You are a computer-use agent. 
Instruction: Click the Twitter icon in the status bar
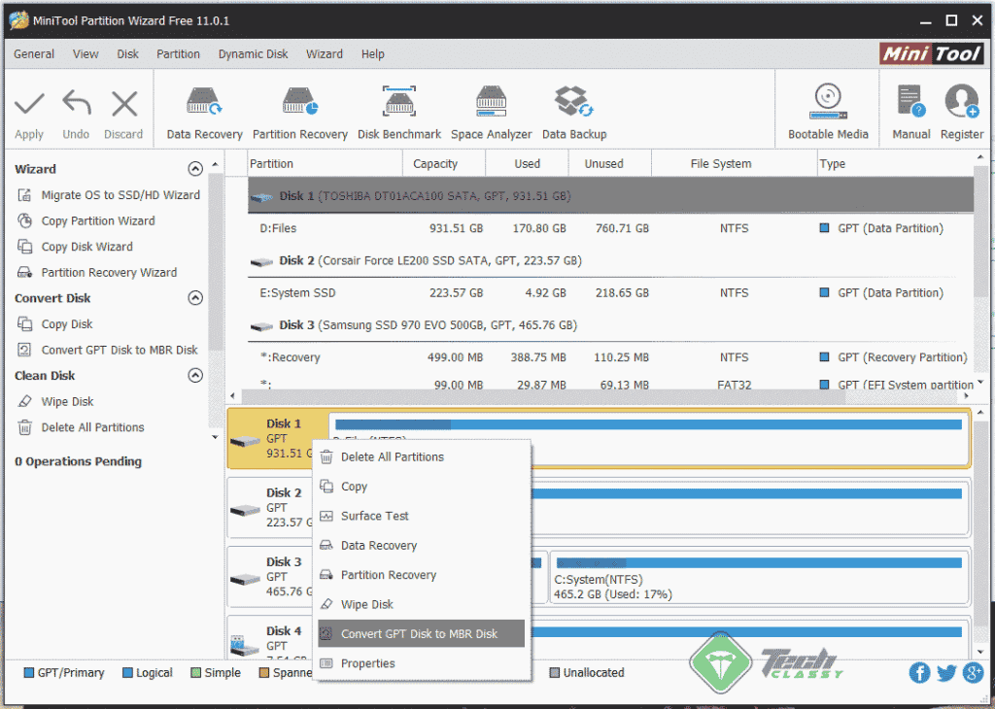pyautogui.click(x=945, y=672)
